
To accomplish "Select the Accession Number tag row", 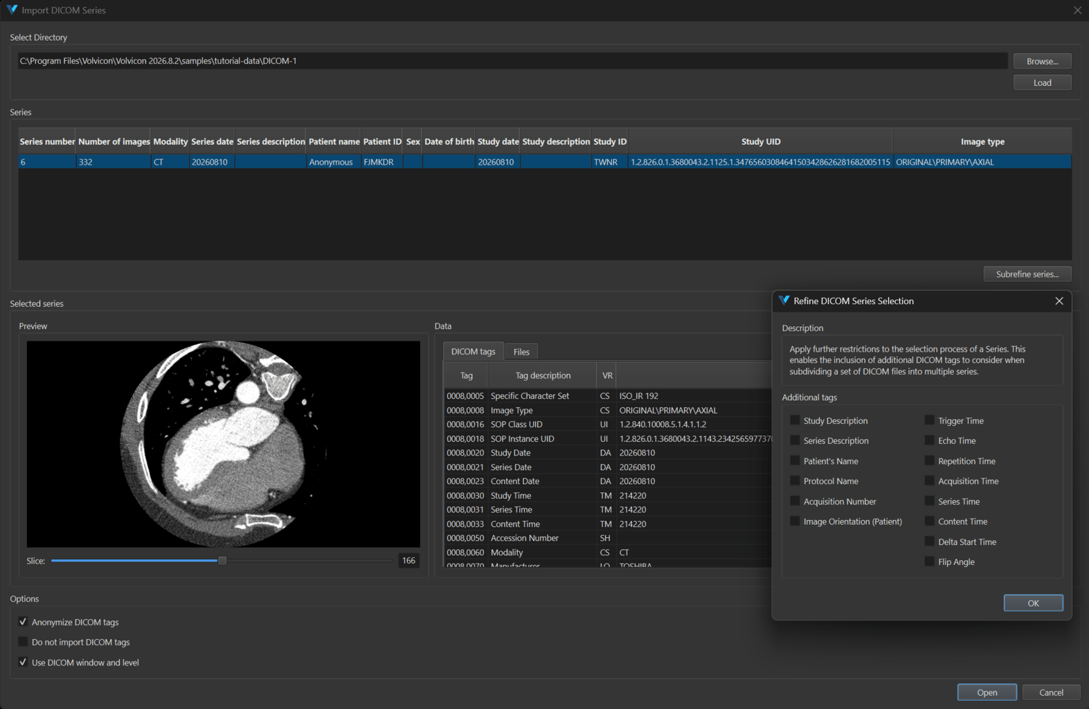I will coord(608,538).
